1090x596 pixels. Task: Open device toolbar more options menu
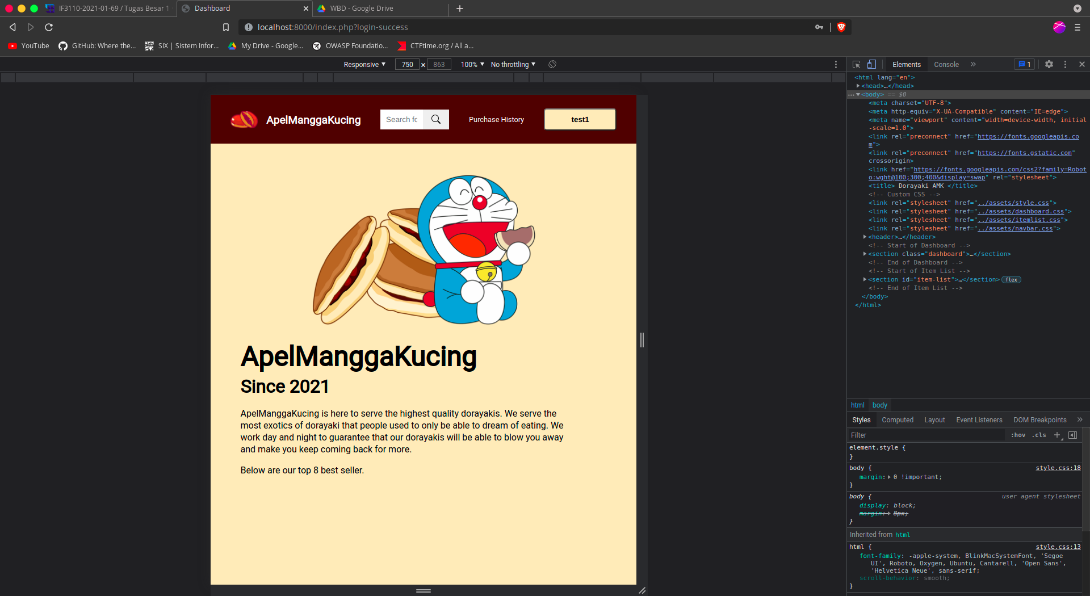pyautogui.click(x=836, y=65)
